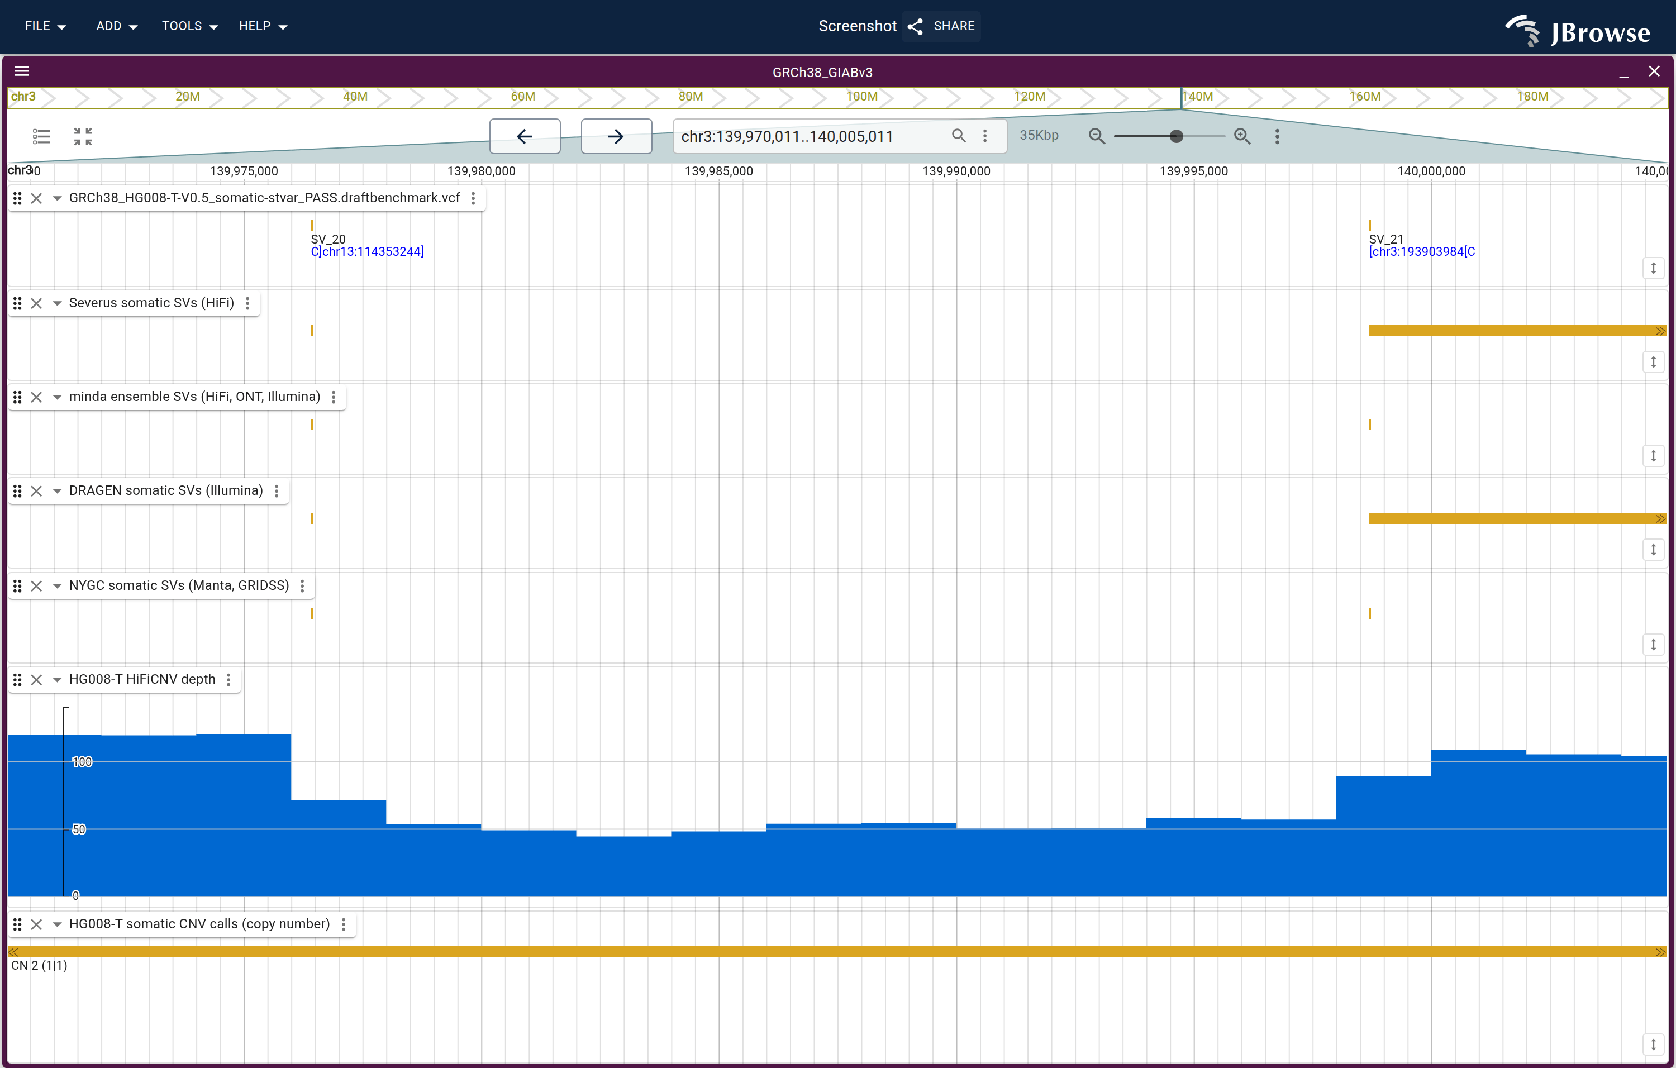Grab the draftbenchmark.vcf track drag handle
The image size is (1676, 1068).
coord(17,198)
